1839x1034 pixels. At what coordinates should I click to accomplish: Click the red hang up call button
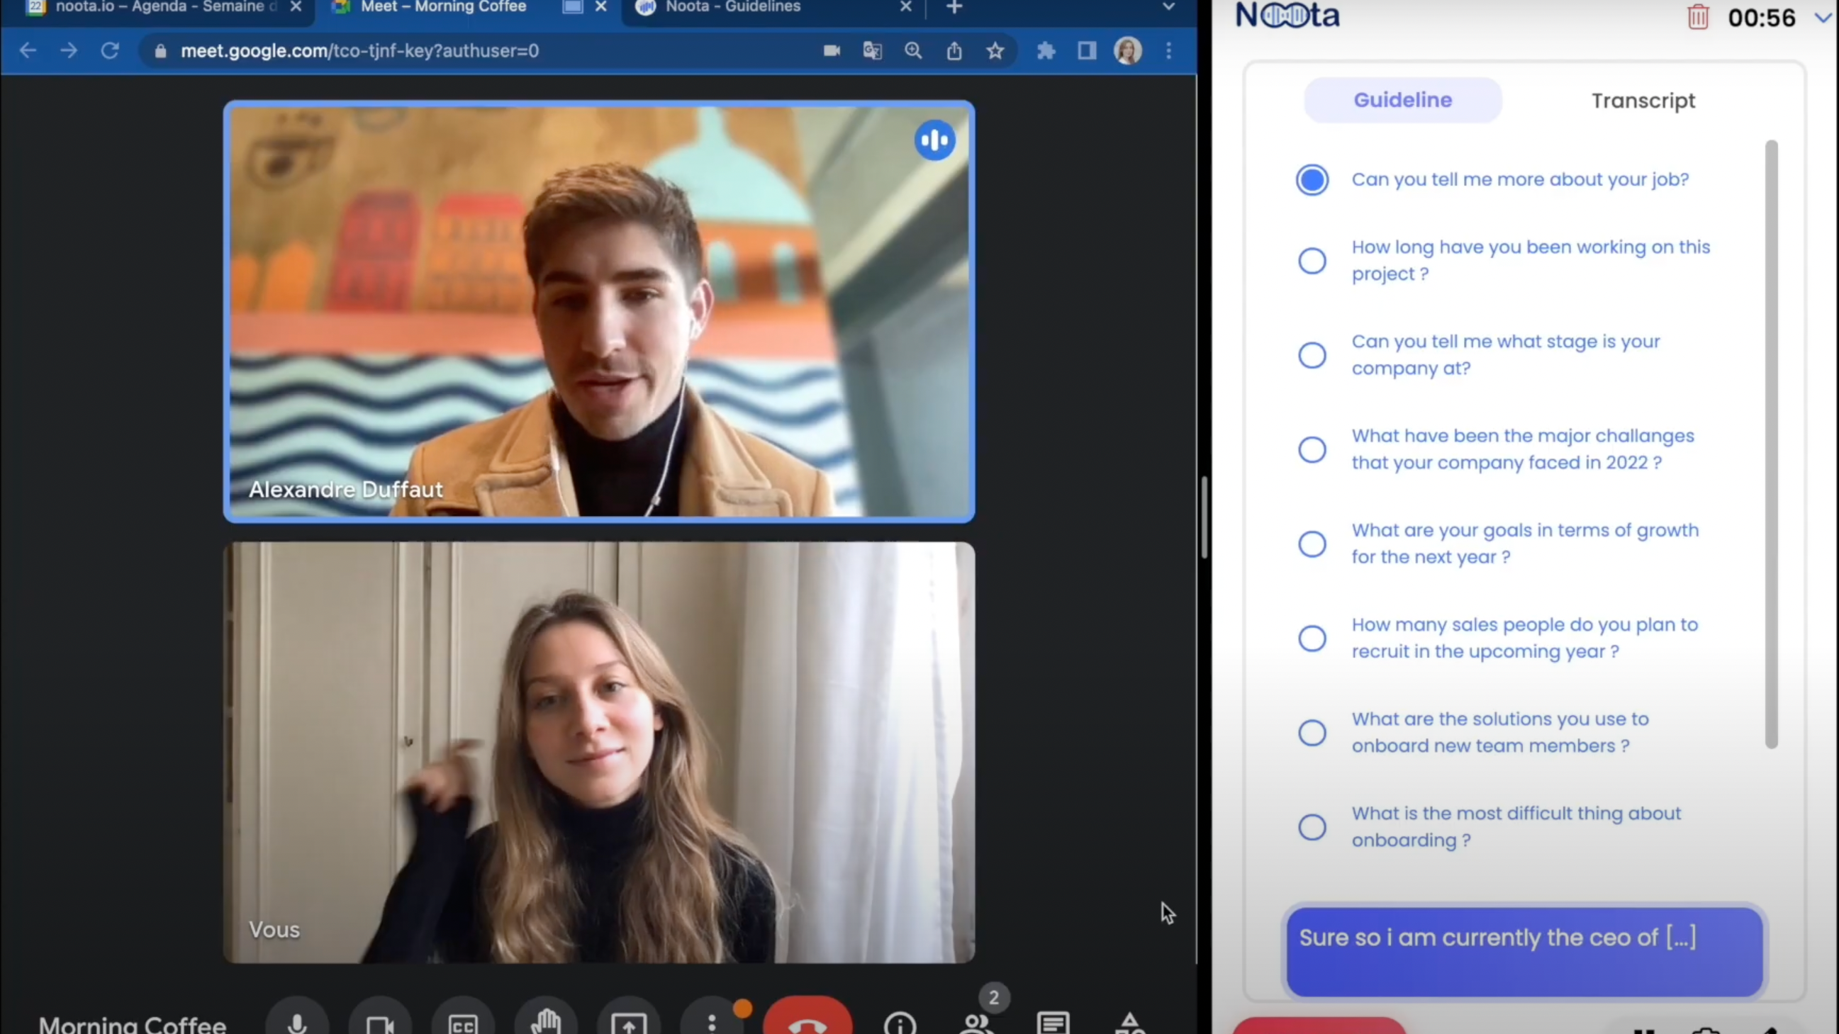coord(807,1021)
